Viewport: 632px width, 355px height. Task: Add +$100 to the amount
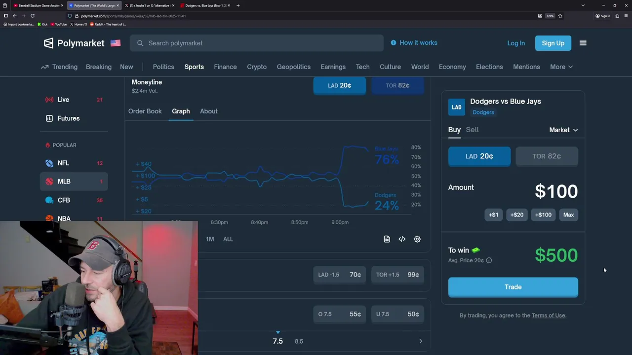tap(544, 215)
